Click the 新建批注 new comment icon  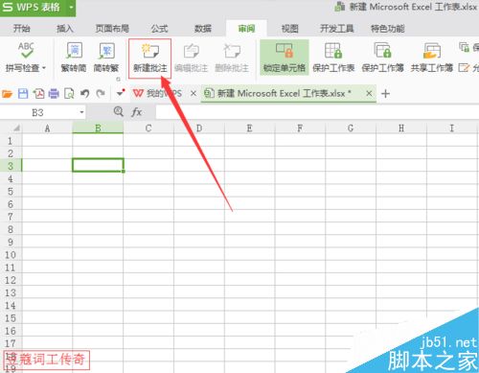click(150, 58)
